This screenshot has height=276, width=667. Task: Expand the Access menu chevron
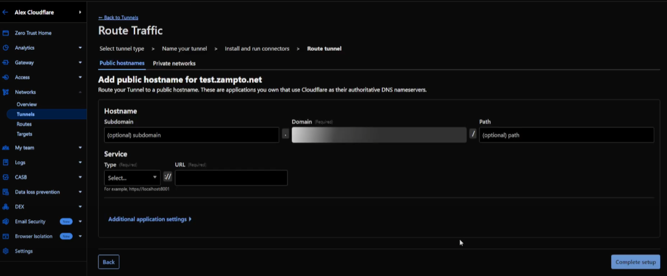(x=80, y=77)
